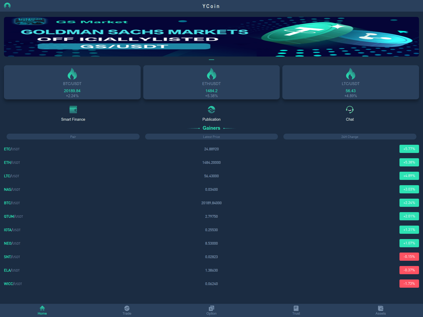
Task: Click the +1.31% change badge for IOTA
Action: 409,230
